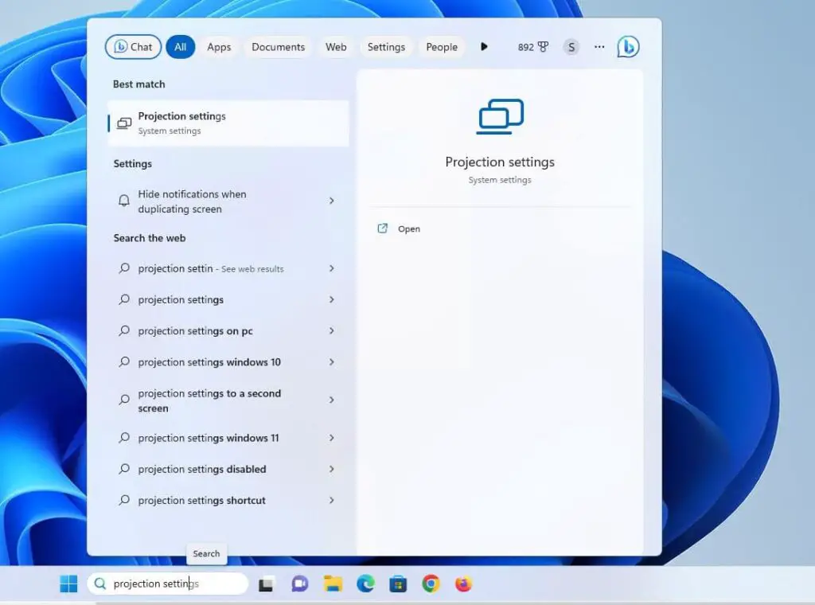The image size is (815, 605).
Task: Select the Documents search filter
Action: (x=278, y=47)
